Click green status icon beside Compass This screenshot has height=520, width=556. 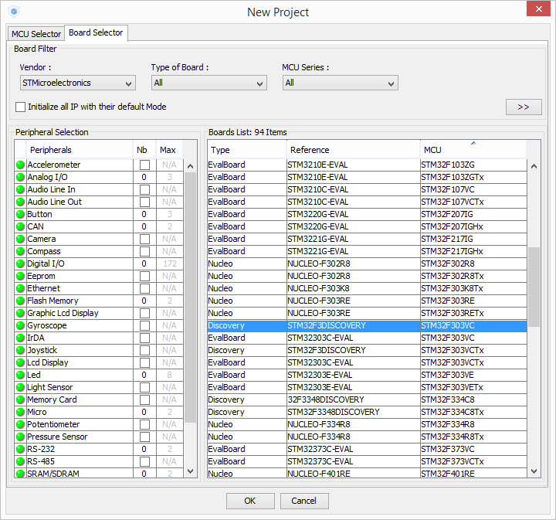click(x=21, y=251)
